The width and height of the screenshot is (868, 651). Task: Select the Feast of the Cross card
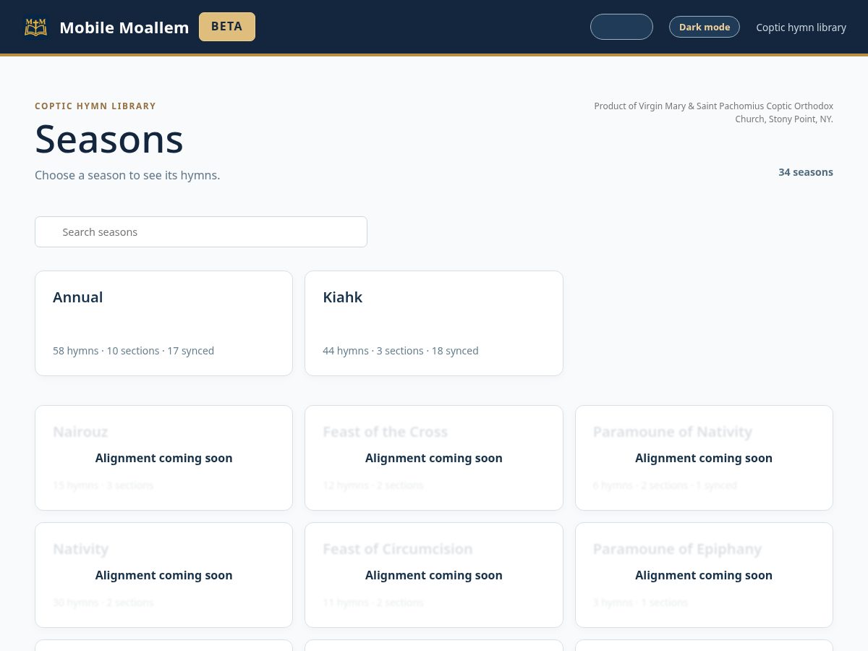click(x=434, y=458)
